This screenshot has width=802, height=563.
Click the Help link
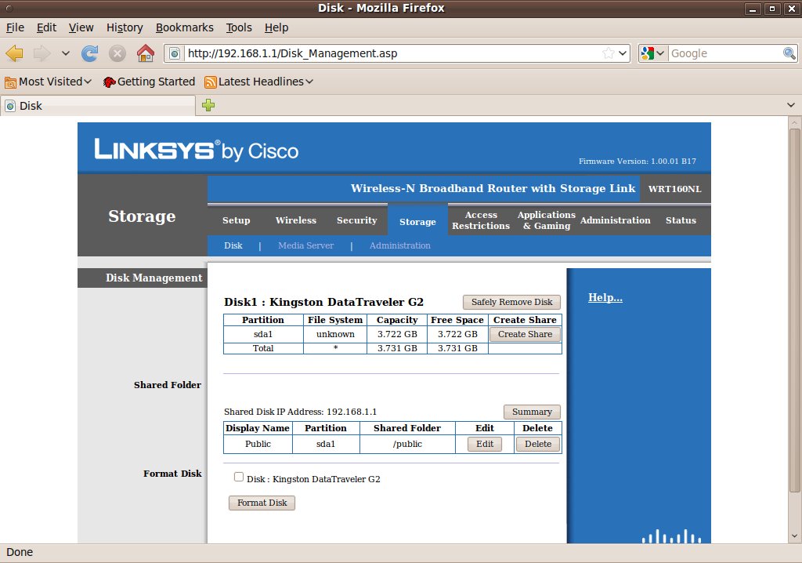tap(605, 298)
